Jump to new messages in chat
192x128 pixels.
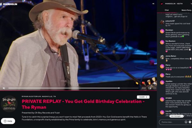coord(176,116)
